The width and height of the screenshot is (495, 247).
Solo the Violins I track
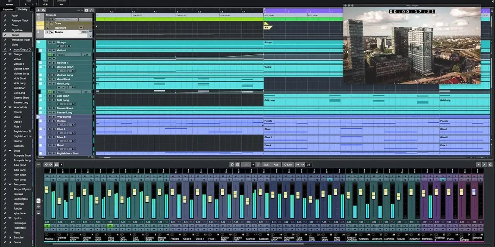click(x=54, y=50)
